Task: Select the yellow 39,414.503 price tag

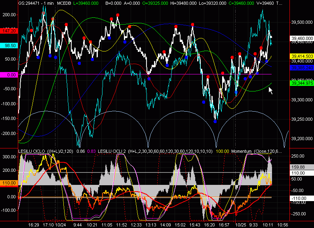Action: 302,56
